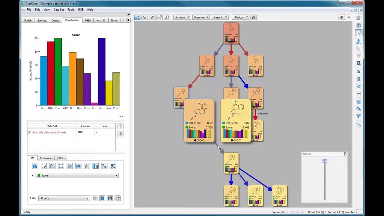This screenshot has height=216, width=384.
Task: Switch to the Customise tab
Action: [46, 158]
